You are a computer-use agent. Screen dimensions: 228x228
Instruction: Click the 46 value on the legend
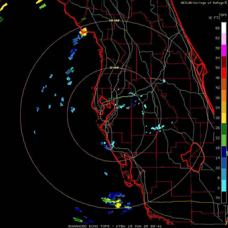pos(218,78)
